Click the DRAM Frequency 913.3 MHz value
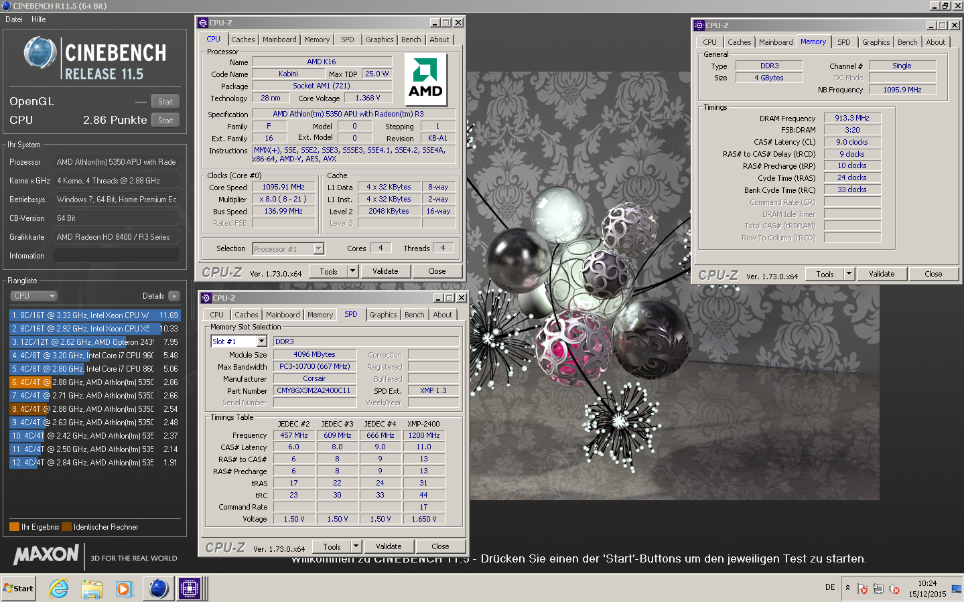Image resolution: width=964 pixels, height=602 pixels. pos(852,118)
